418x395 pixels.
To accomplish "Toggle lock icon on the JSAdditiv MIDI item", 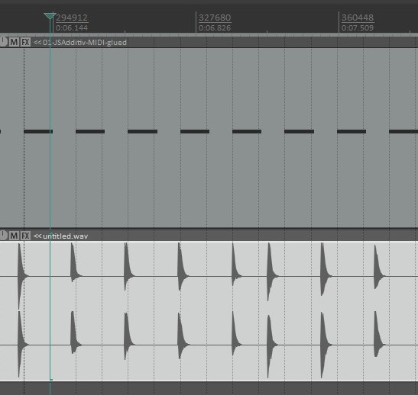I will click(x=3, y=41).
